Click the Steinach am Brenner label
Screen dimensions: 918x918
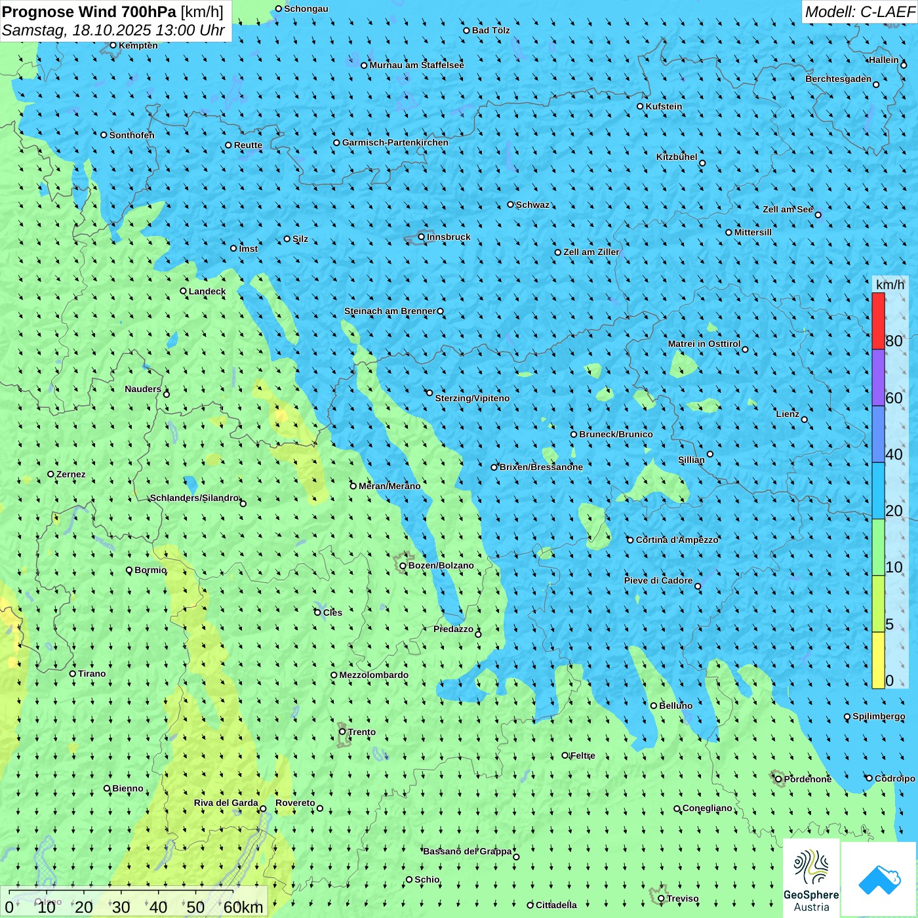coord(390,311)
